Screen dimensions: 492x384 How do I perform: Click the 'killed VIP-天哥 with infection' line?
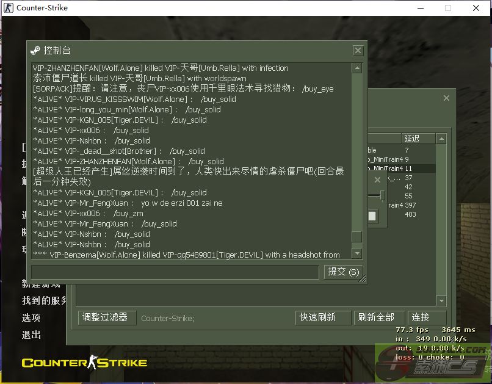tap(161, 68)
